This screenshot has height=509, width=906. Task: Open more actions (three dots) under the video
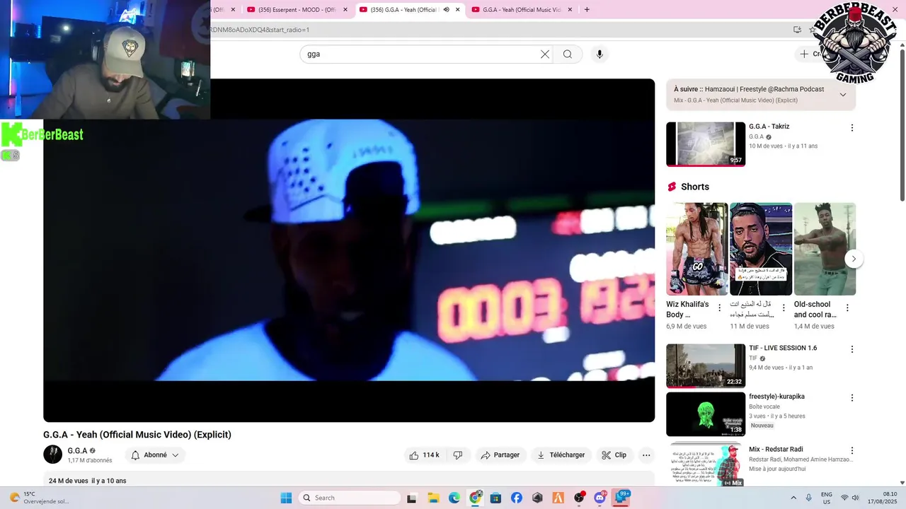(x=646, y=455)
